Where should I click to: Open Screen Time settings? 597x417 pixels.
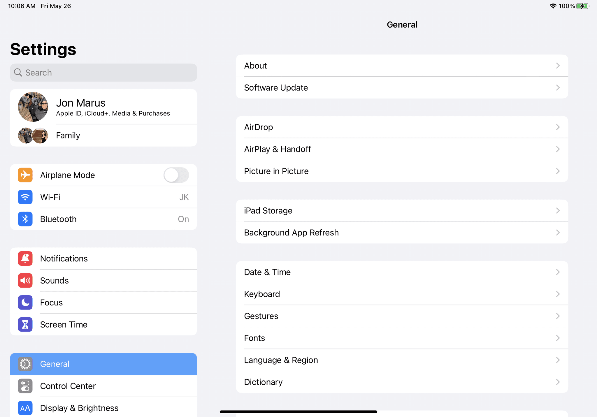tap(103, 324)
